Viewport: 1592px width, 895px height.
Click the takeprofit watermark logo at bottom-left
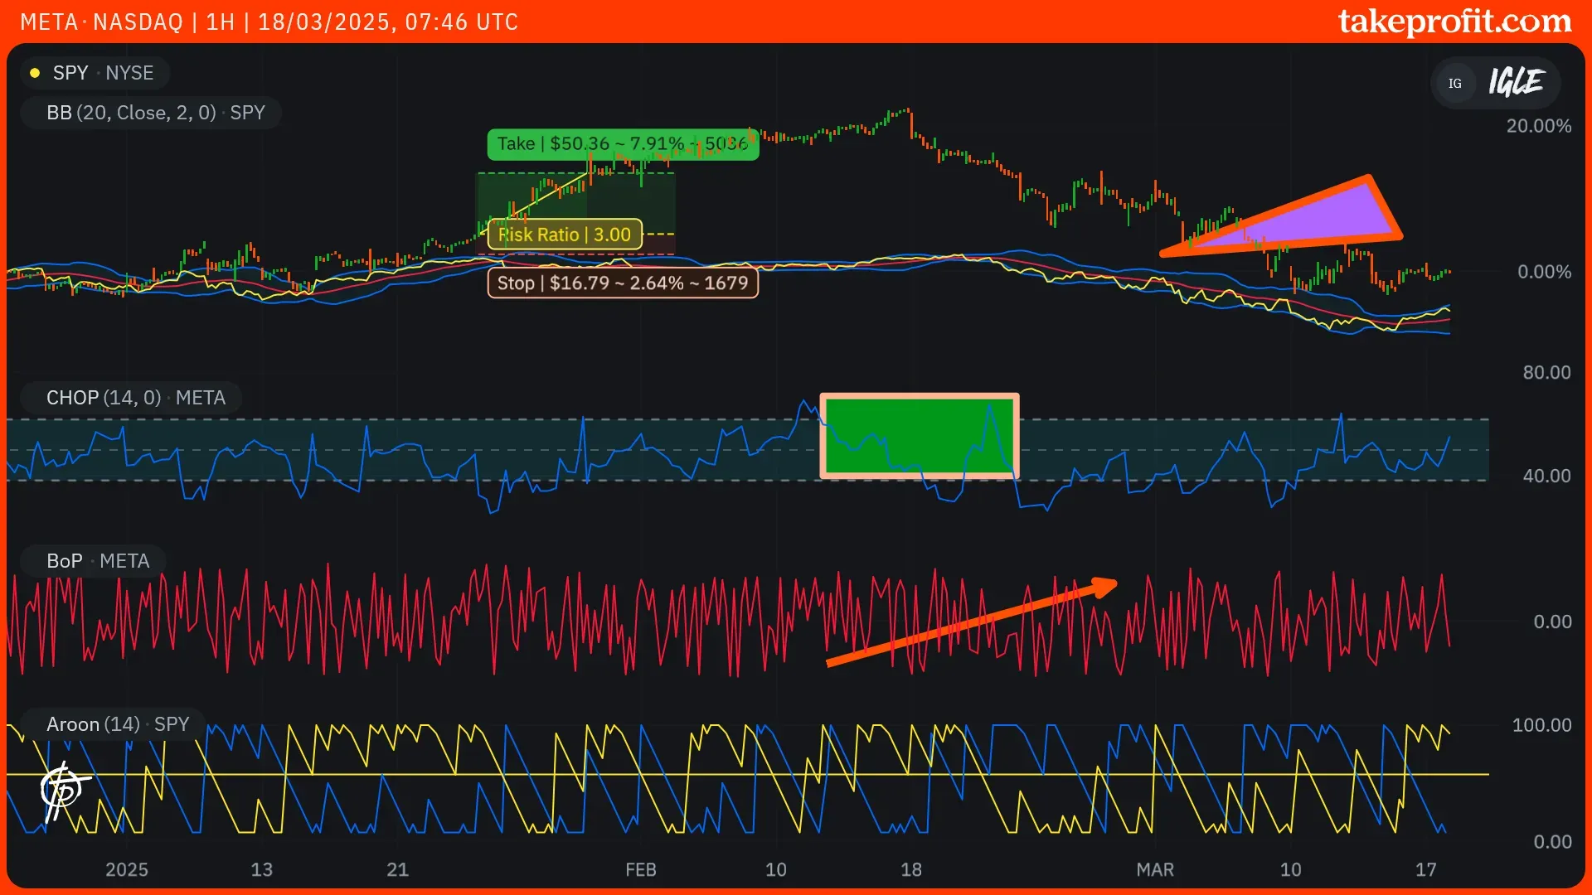[63, 790]
